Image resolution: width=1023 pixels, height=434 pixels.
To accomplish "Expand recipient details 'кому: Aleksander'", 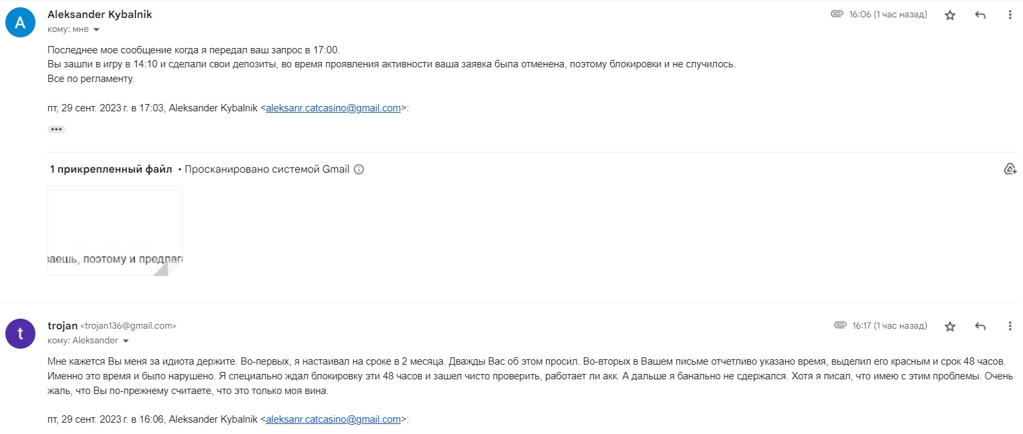I will point(126,341).
